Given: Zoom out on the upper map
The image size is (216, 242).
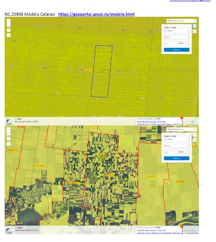Looking at the screenshot, I should pos(9,25).
